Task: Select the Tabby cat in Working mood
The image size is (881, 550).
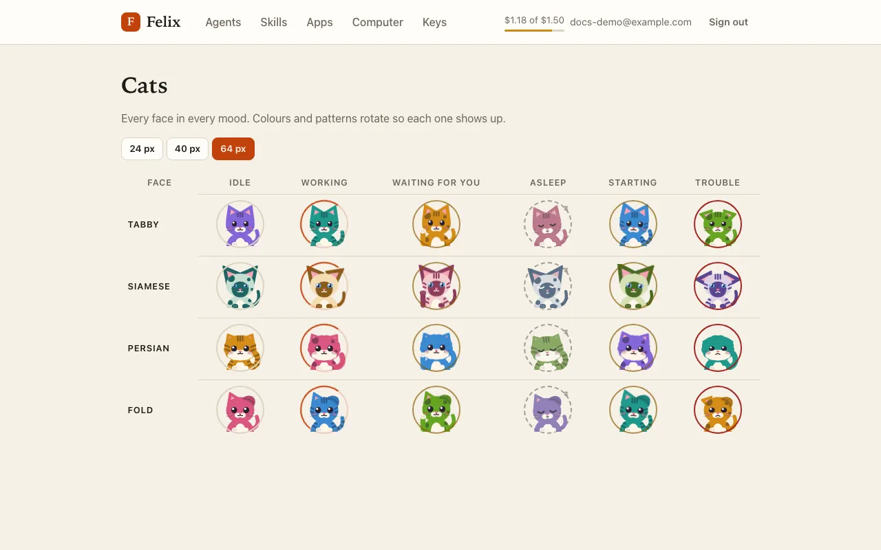Action: [324, 224]
